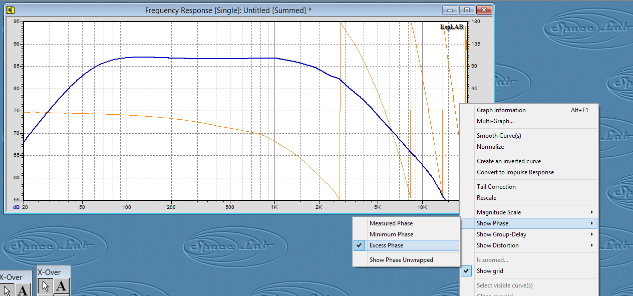
Task: Click the front X-Over palette title
Action: point(49,272)
